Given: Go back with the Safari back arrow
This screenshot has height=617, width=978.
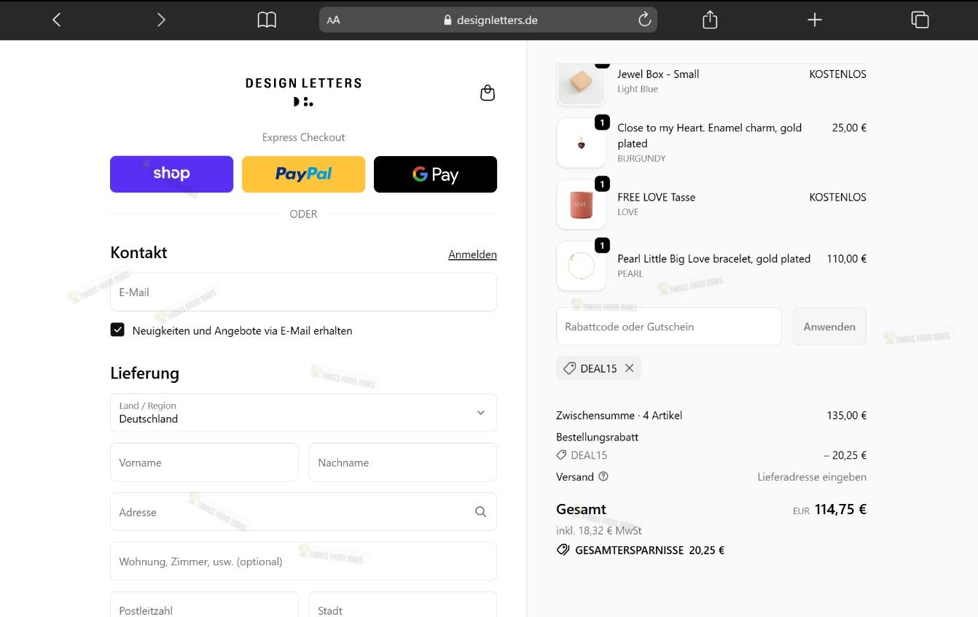Looking at the screenshot, I should click(57, 20).
